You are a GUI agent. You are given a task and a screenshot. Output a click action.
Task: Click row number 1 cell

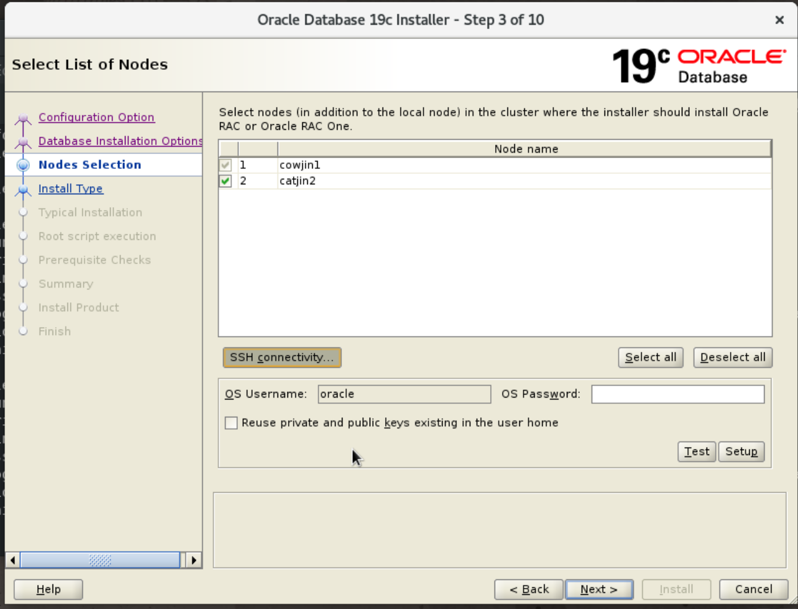(x=258, y=165)
